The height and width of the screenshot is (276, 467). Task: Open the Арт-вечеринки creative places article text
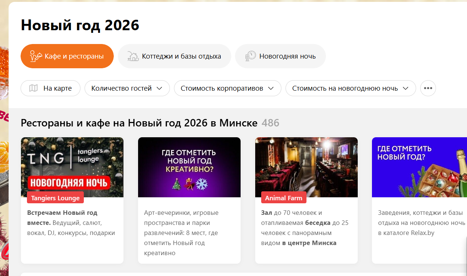pyautogui.click(x=181, y=233)
